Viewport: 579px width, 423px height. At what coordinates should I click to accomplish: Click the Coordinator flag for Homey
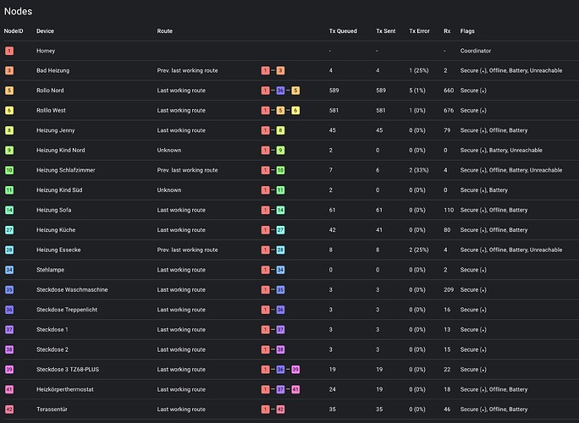[x=476, y=51]
